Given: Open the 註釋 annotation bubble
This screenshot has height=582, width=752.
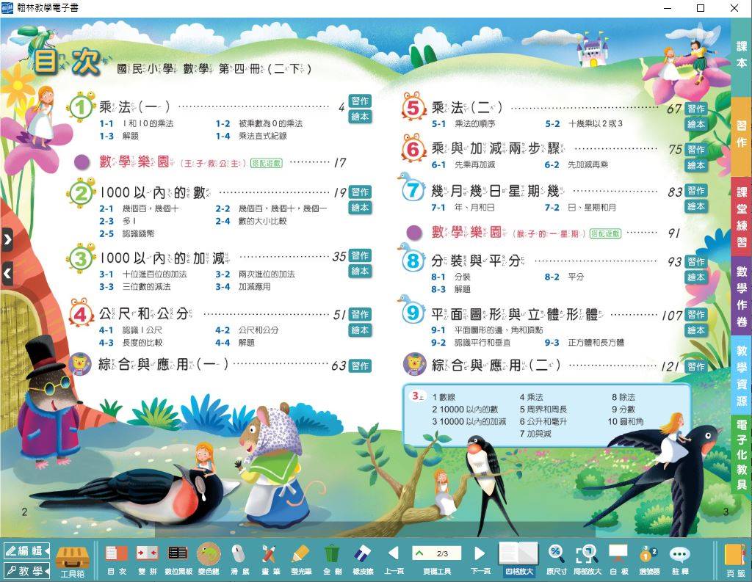Looking at the screenshot, I should click(680, 560).
